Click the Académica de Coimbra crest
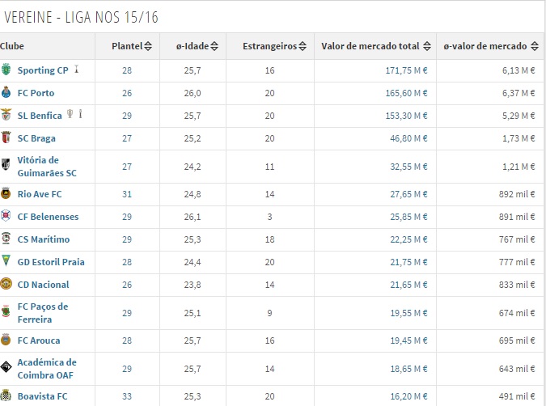The height and width of the screenshot is (406, 546). tap(6, 367)
